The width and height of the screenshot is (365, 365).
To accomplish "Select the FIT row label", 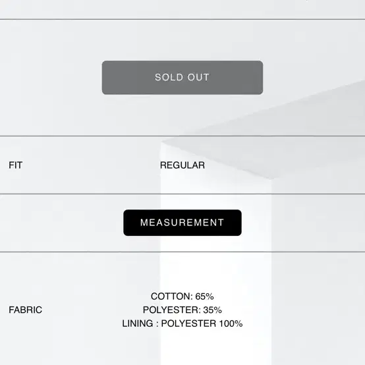I will pos(16,165).
